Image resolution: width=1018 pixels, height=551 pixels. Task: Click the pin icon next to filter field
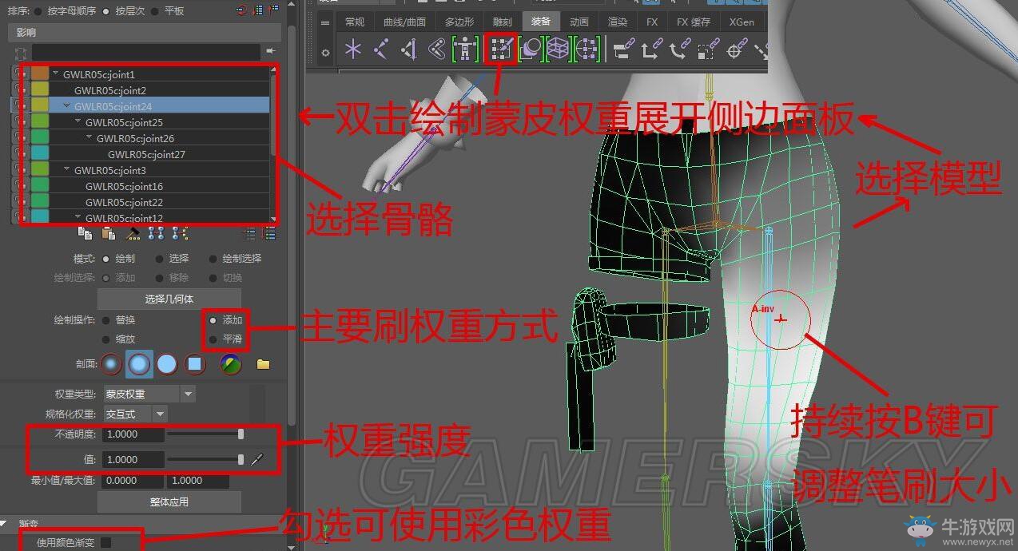(x=272, y=50)
